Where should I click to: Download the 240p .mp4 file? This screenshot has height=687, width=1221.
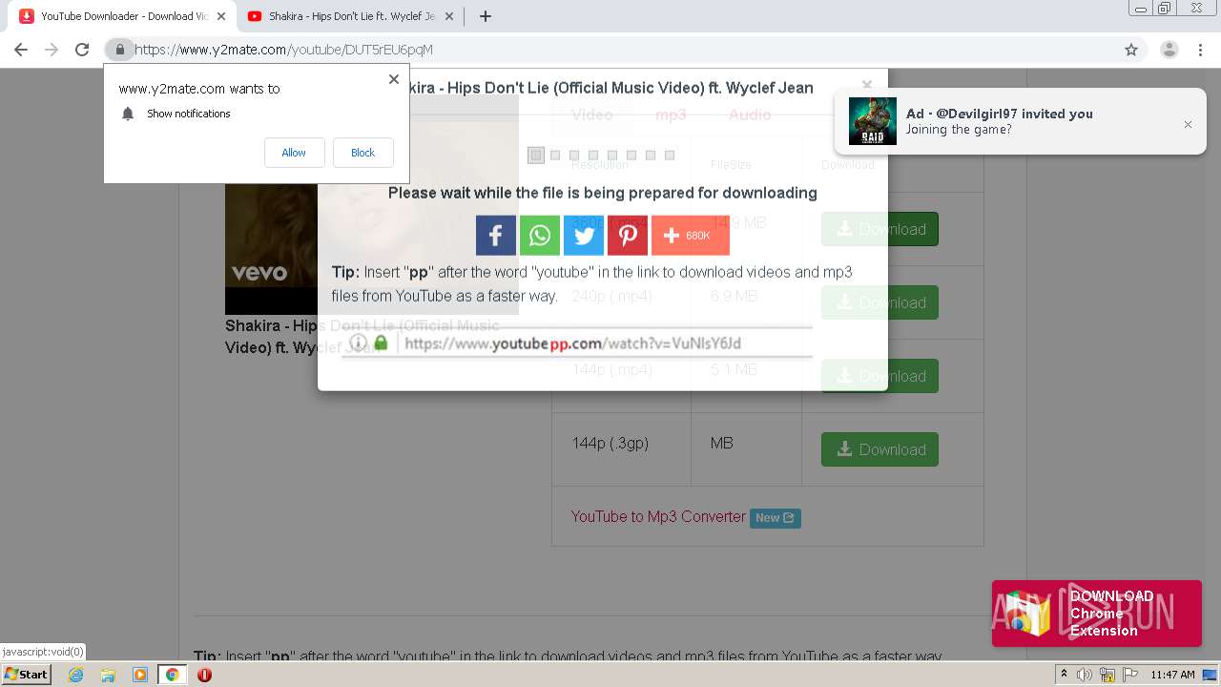point(880,302)
